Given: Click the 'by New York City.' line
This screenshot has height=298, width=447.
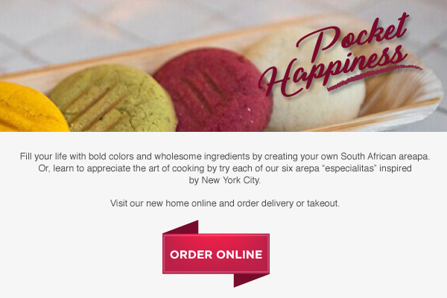Looking at the screenshot, I should (225, 180).
